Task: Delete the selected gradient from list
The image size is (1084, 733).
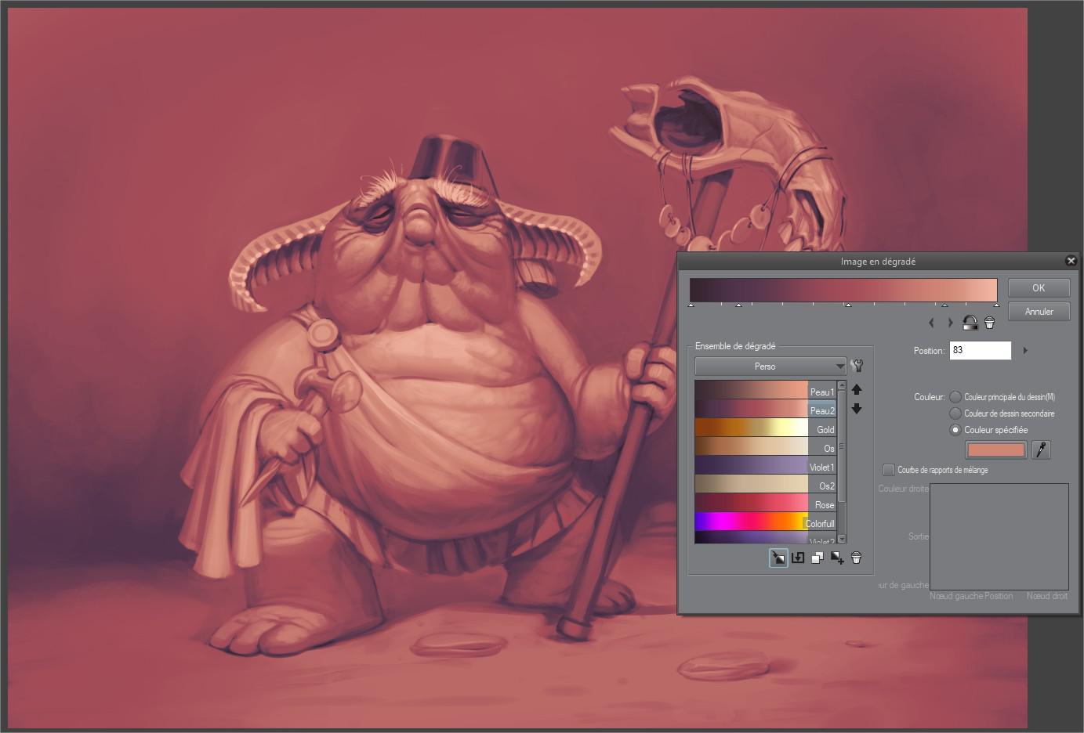Action: pyautogui.click(x=857, y=558)
